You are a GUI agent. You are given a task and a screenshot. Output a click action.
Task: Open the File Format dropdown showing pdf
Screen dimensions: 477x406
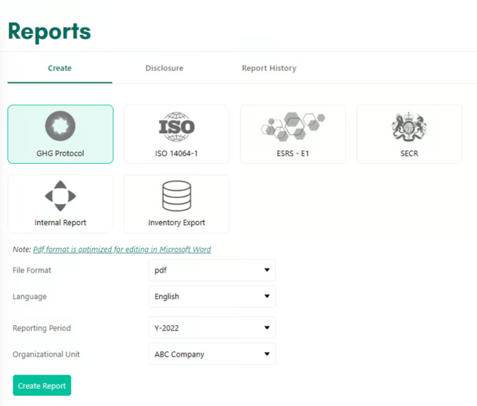coord(212,270)
